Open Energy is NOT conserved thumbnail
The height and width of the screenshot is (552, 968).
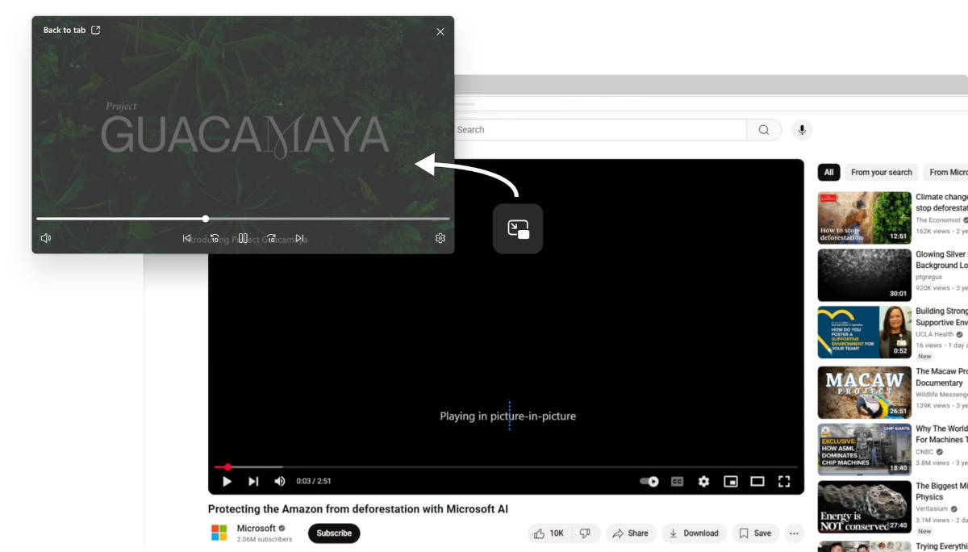[x=865, y=507]
